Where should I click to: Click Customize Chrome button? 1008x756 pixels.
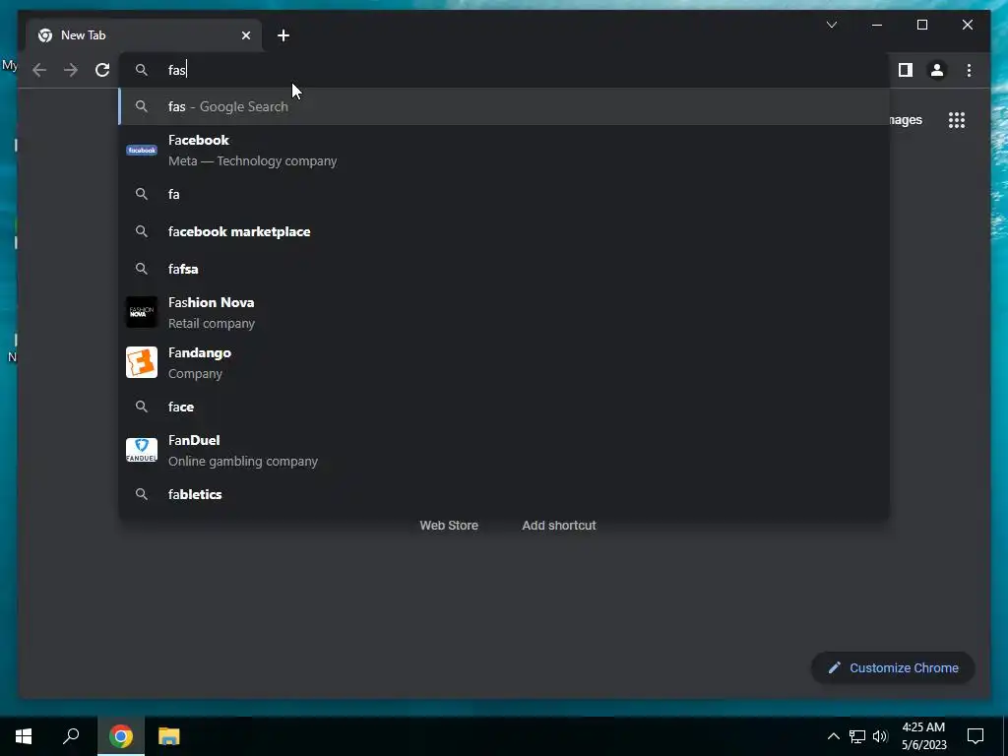tap(893, 668)
